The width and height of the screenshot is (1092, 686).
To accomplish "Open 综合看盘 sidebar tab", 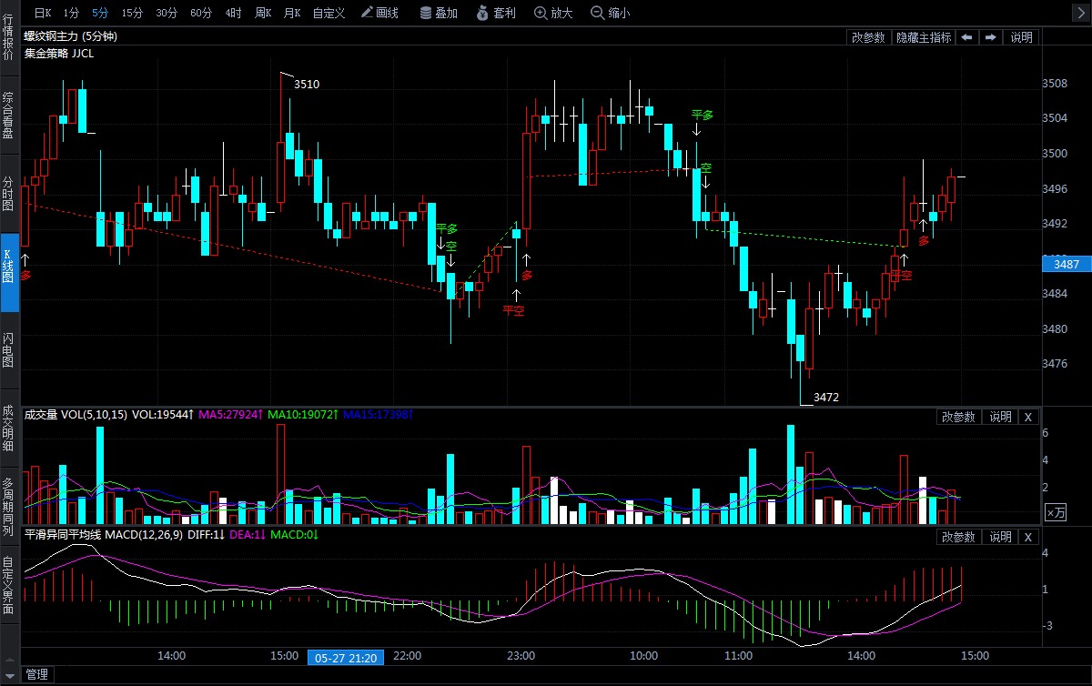I will point(8,115).
